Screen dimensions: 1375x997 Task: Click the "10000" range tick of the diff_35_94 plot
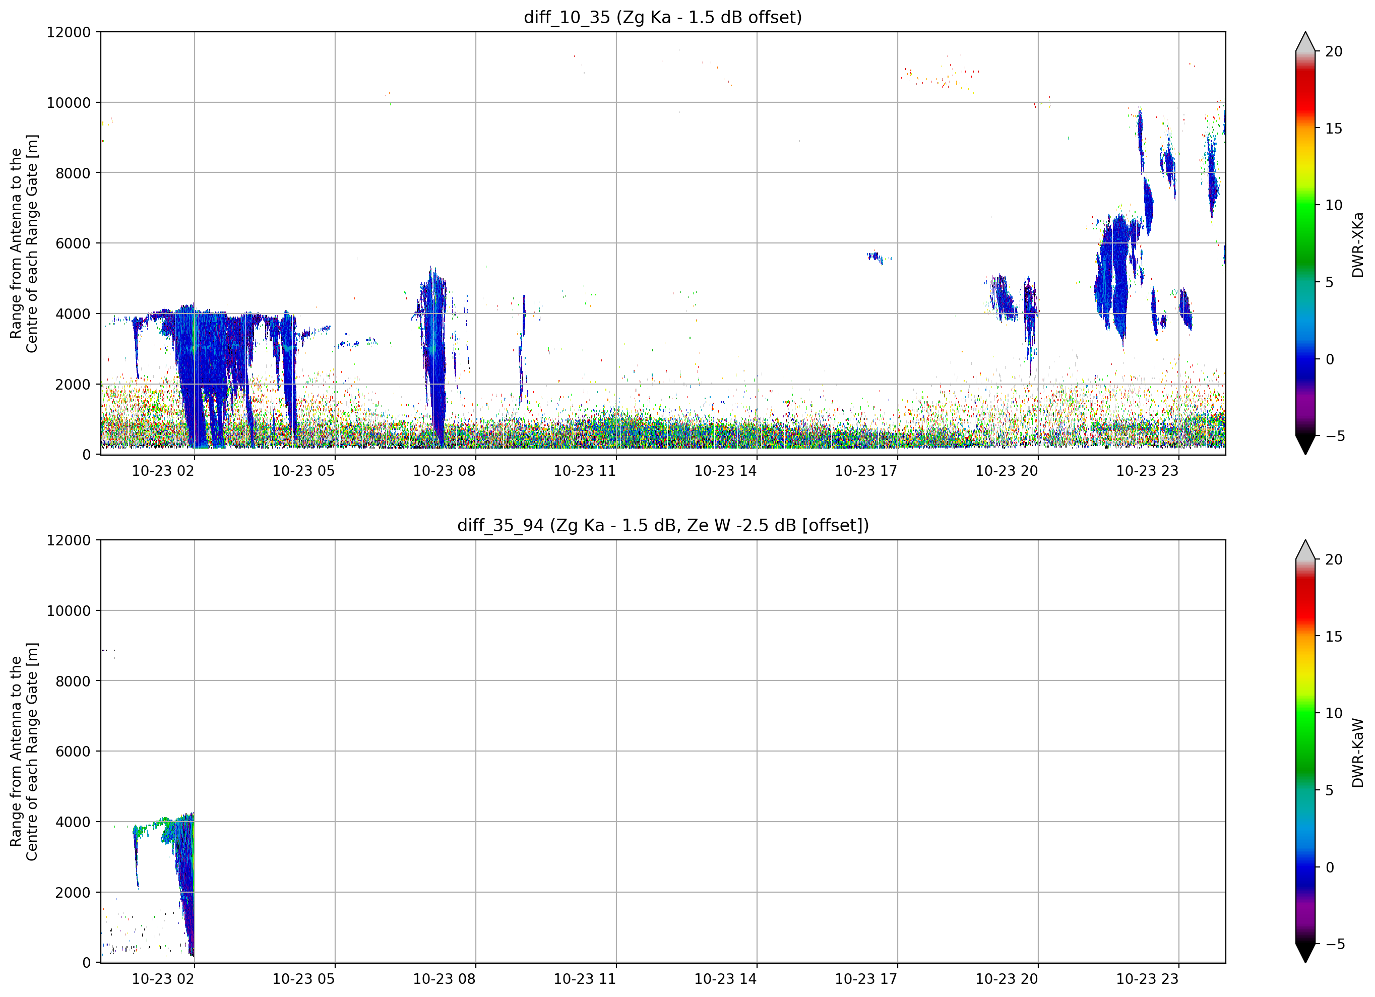point(69,611)
